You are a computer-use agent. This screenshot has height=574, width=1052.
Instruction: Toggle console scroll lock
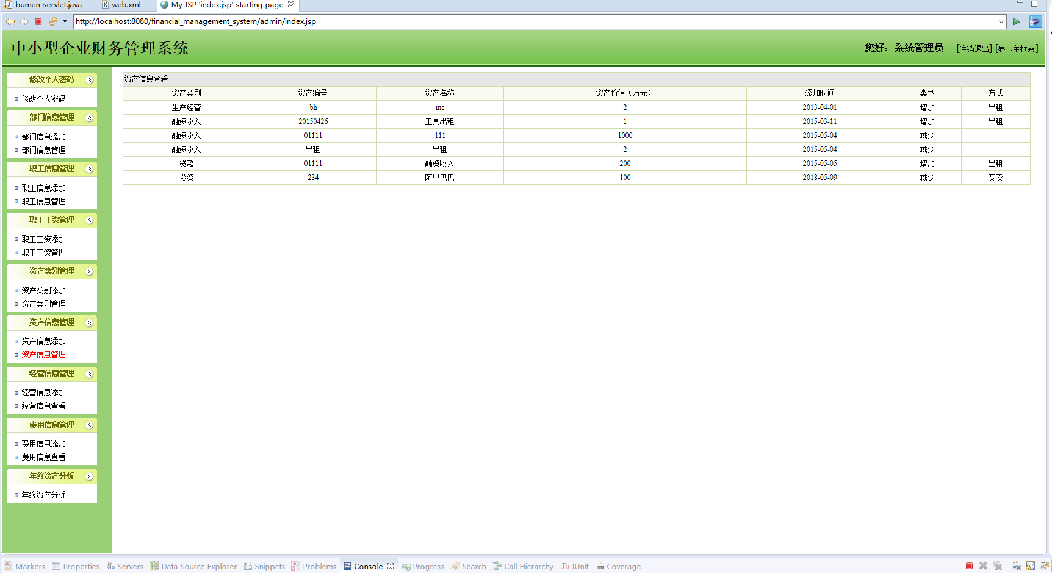[1030, 566]
